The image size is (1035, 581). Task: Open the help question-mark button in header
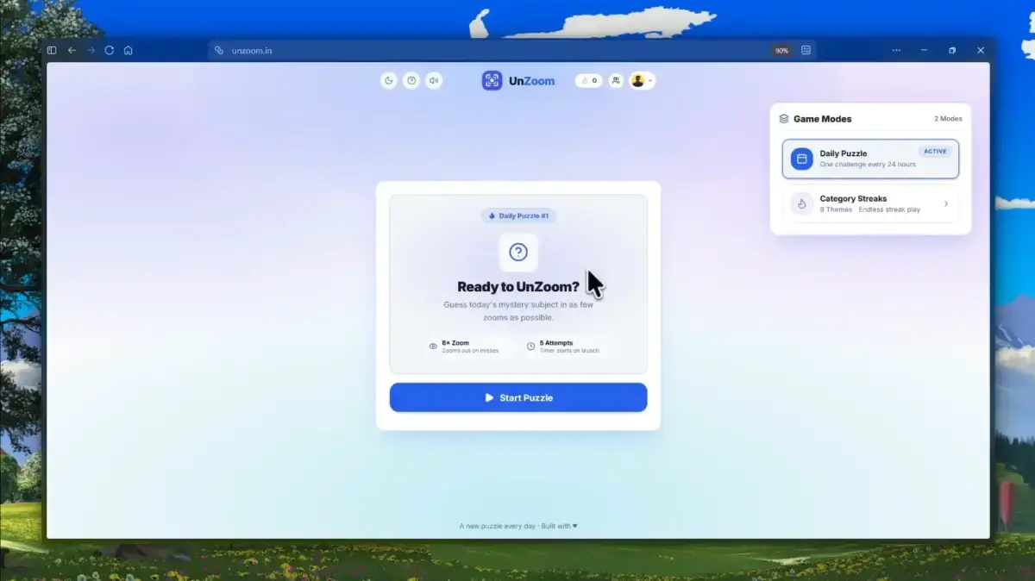[411, 80]
